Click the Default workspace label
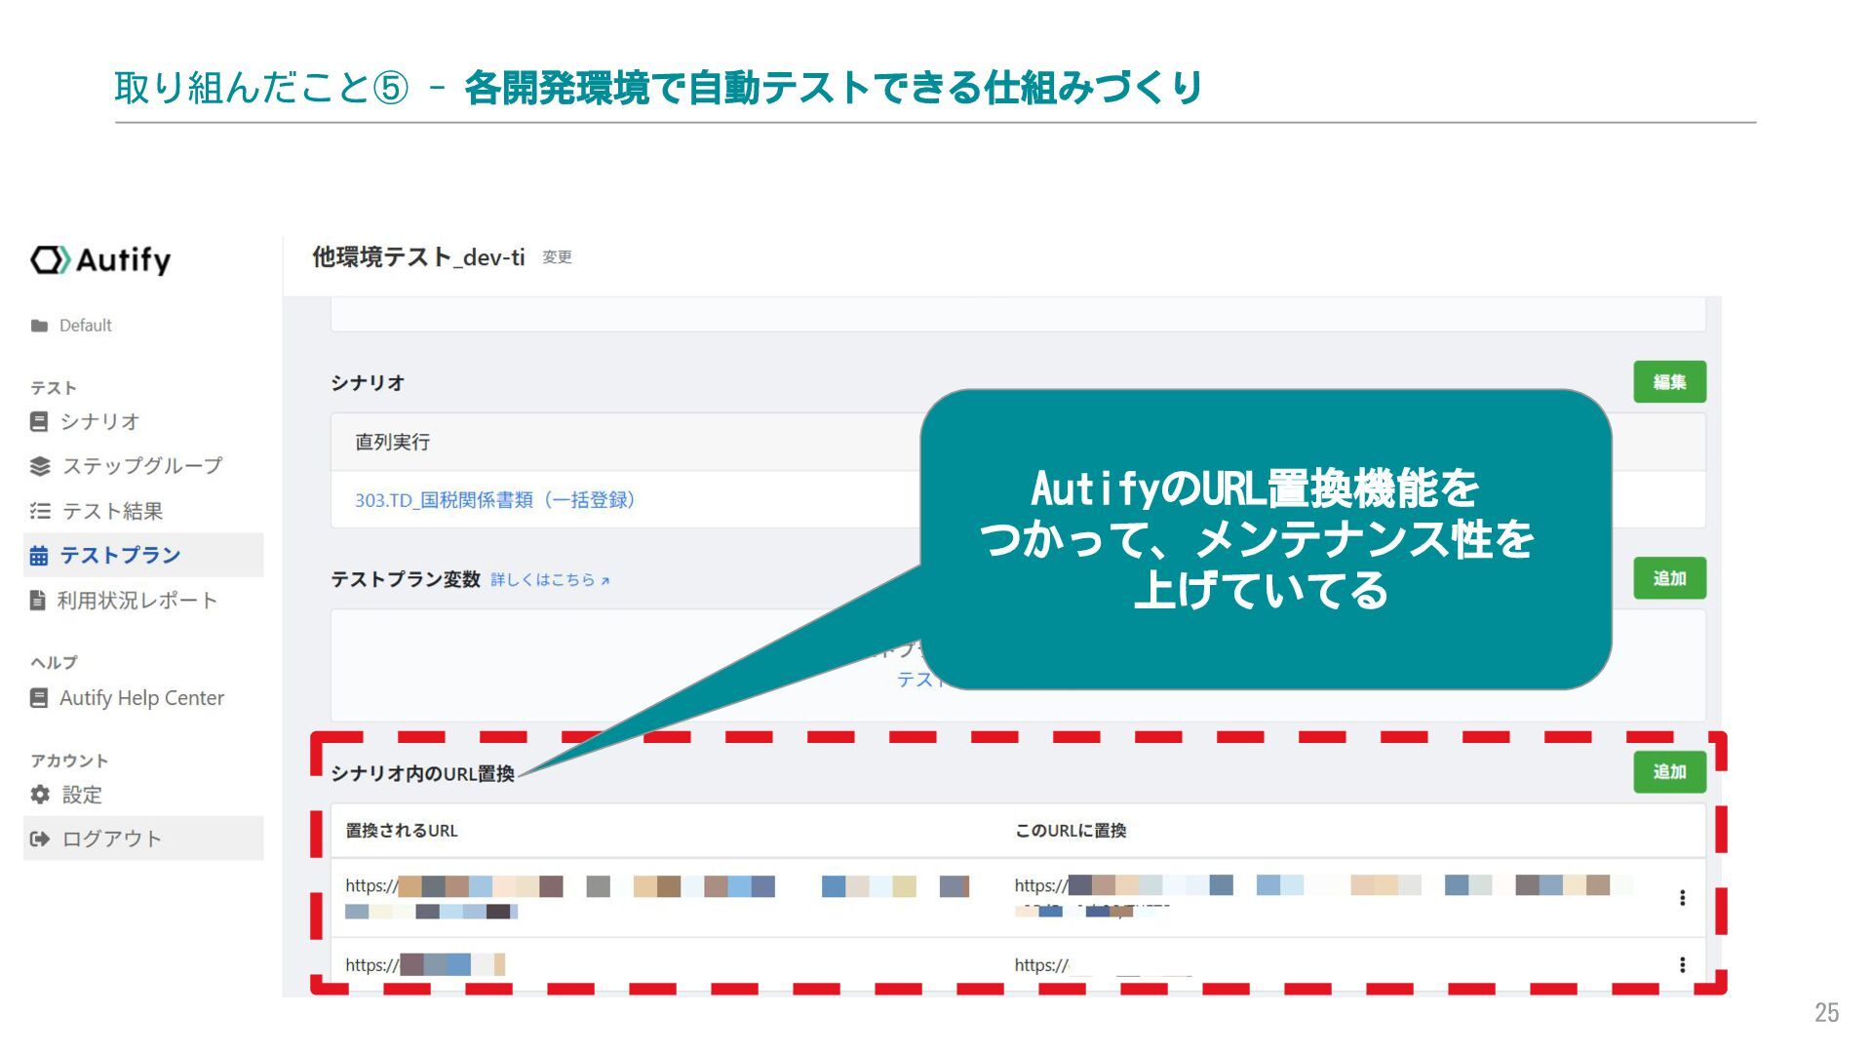The image size is (1872, 1053). pyautogui.click(x=85, y=326)
